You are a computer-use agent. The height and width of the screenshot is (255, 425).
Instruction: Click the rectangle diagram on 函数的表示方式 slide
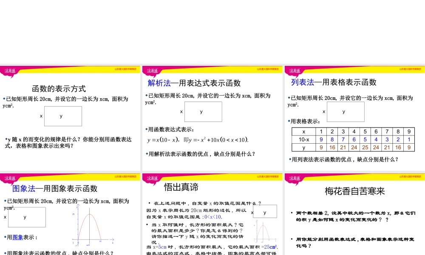pyautogui.click(x=63, y=116)
